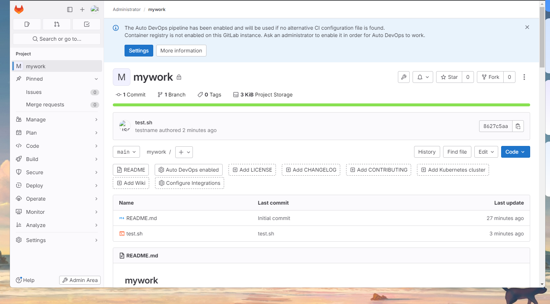The image size is (550, 304).
Task: Expand the Manage sidebar section
Action: pos(57,120)
